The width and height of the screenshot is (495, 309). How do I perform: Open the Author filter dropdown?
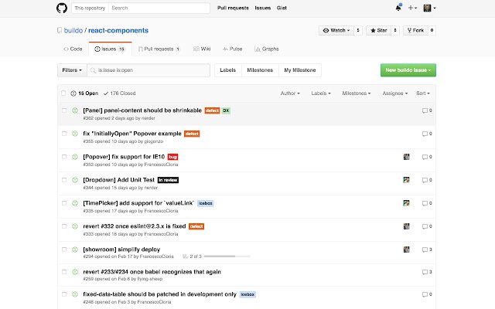pyautogui.click(x=290, y=93)
